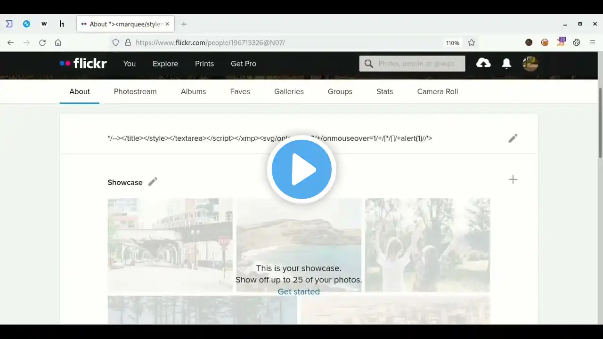The width and height of the screenshot is (603, 339).
Task: Select the About tab
Action: coord(80,92)
